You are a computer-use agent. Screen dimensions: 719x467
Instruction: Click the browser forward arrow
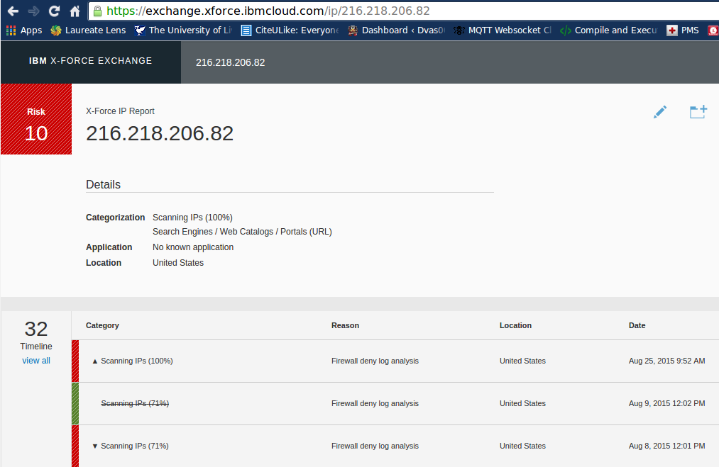point(33,11)
